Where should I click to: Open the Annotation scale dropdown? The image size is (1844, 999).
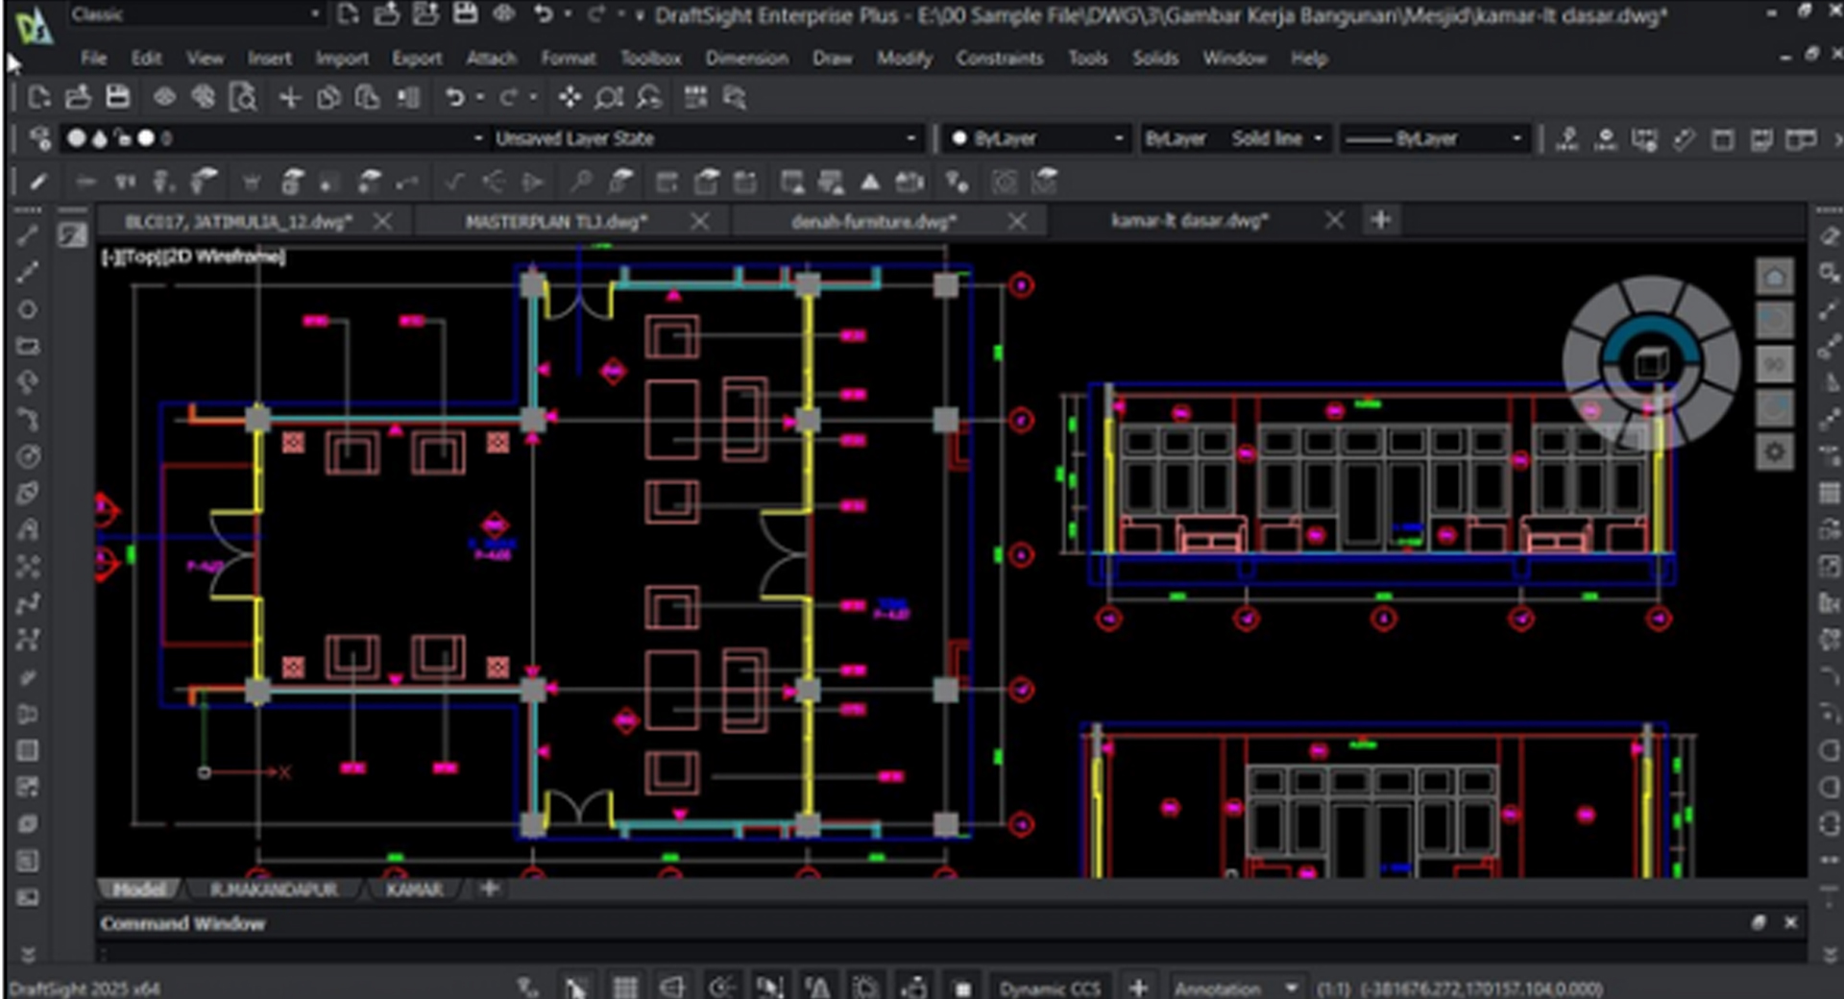pyautogui.click(x=1291, y=987)
